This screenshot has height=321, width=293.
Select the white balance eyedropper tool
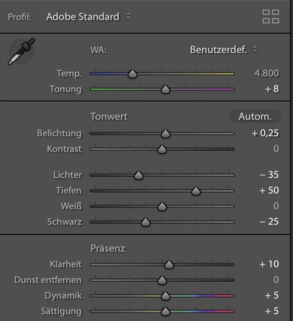tap(21, 52)
